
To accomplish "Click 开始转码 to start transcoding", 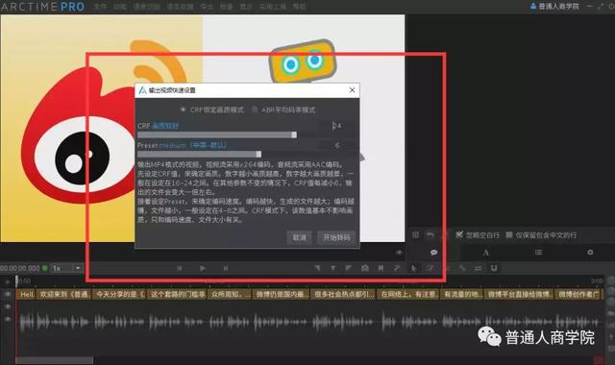I will click(336, 237).
